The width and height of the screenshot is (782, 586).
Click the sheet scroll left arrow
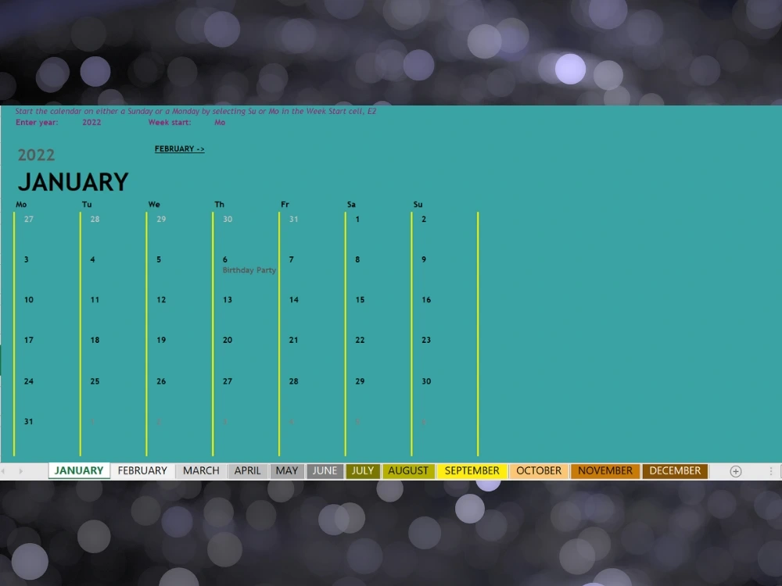[3, 471]
